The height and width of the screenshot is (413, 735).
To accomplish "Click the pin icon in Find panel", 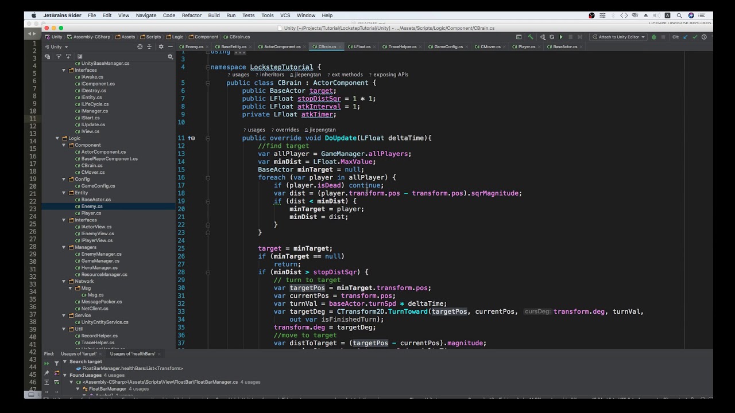I will [47, 373].
